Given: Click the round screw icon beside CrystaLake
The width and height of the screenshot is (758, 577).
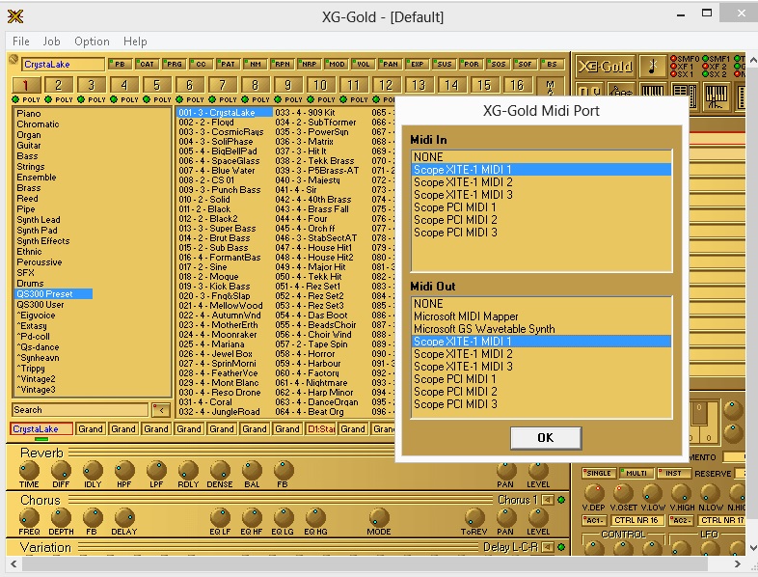Looking at the screenshot, I should pyautogui.click(x=14, y=60).
